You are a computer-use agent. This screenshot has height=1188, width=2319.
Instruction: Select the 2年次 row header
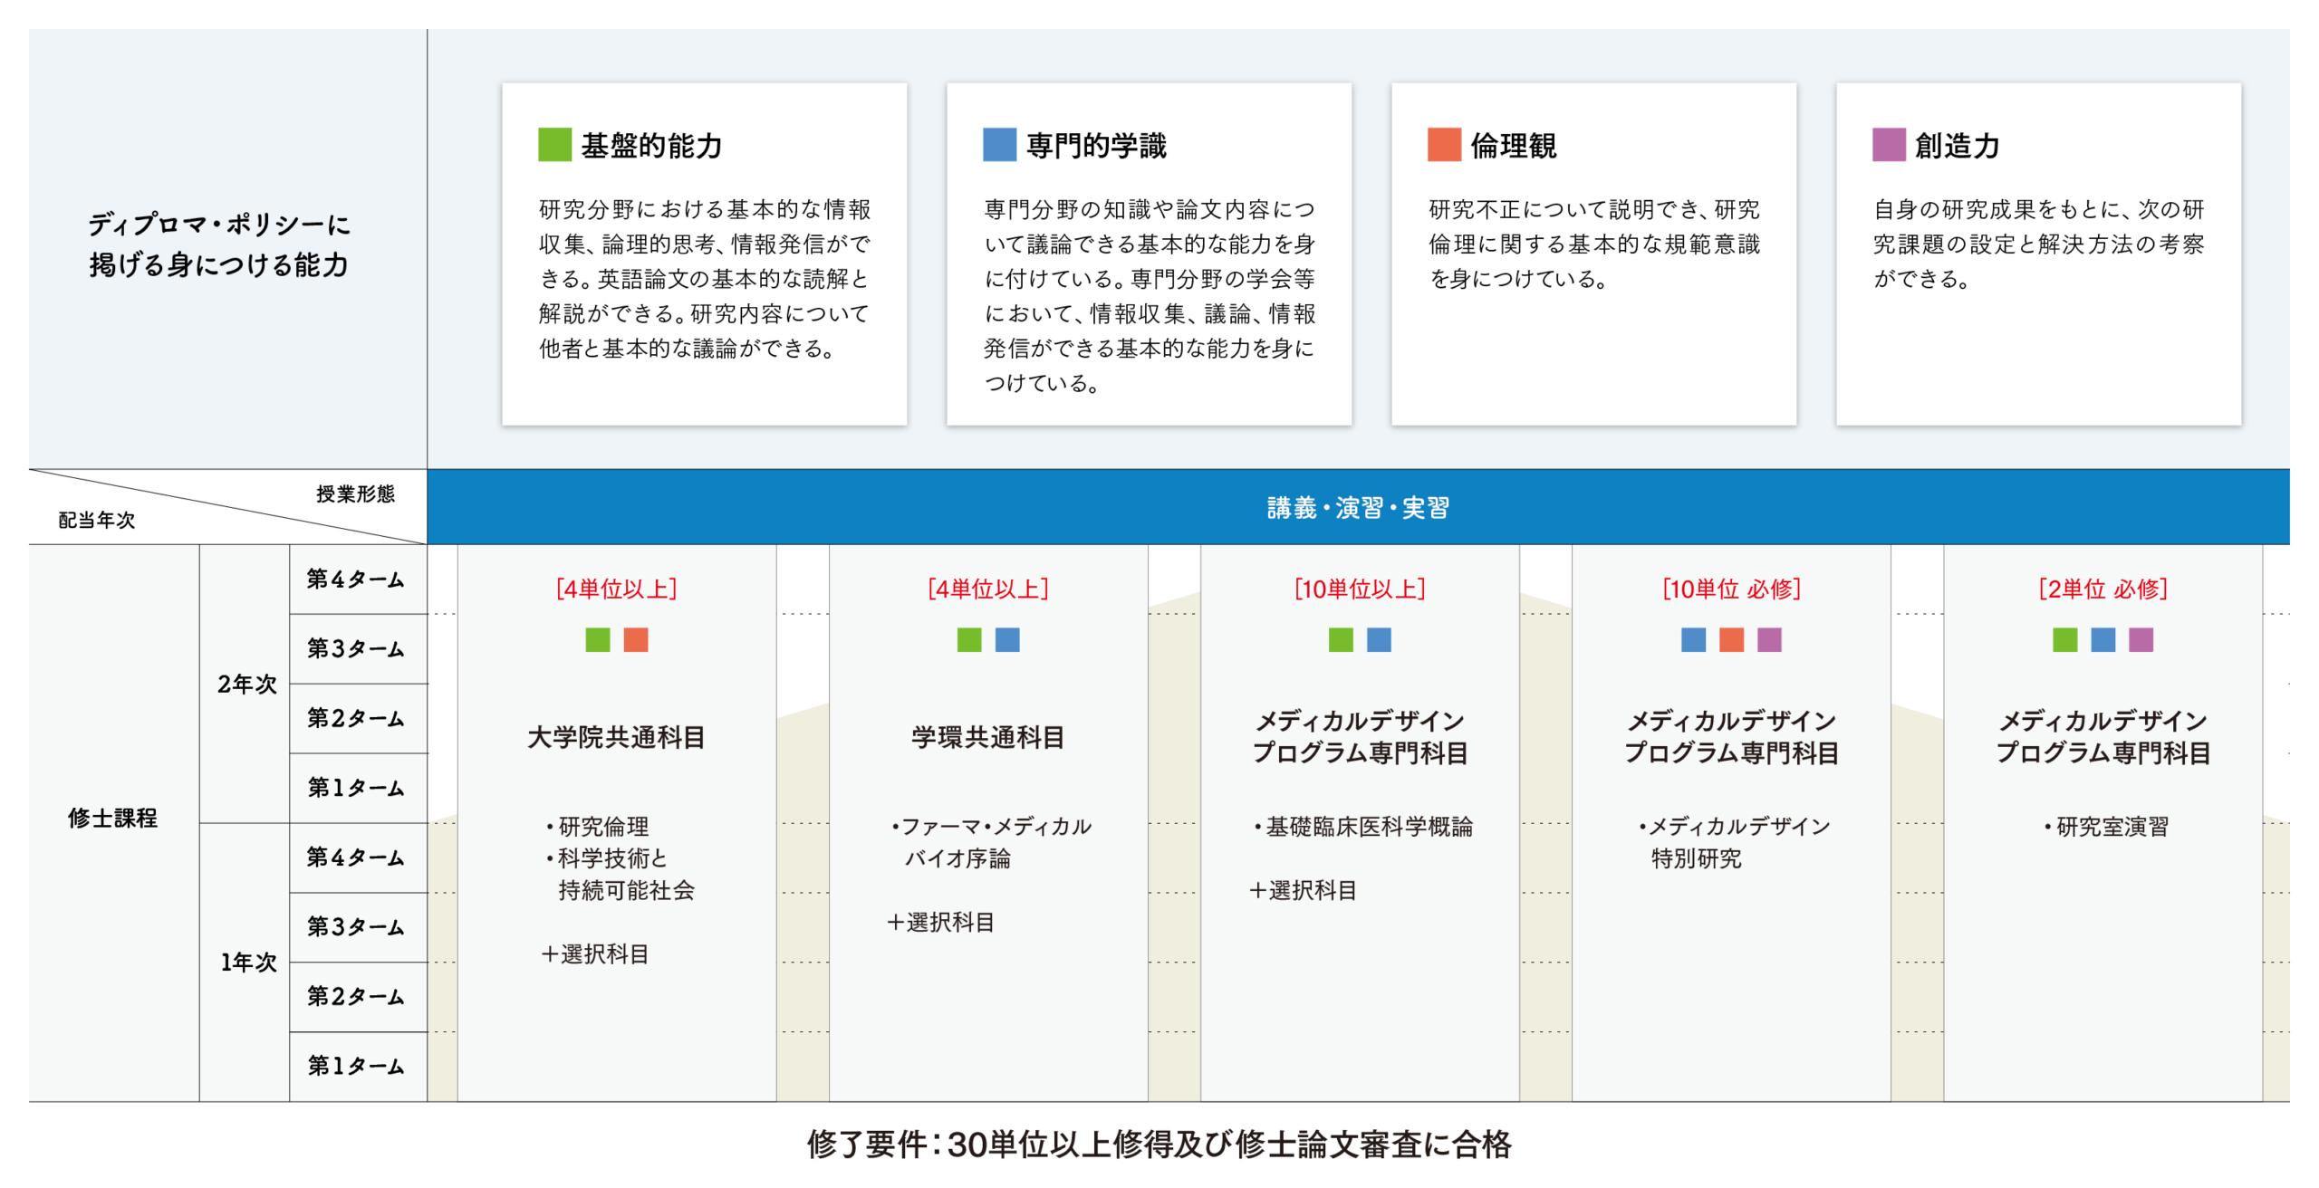246,684
